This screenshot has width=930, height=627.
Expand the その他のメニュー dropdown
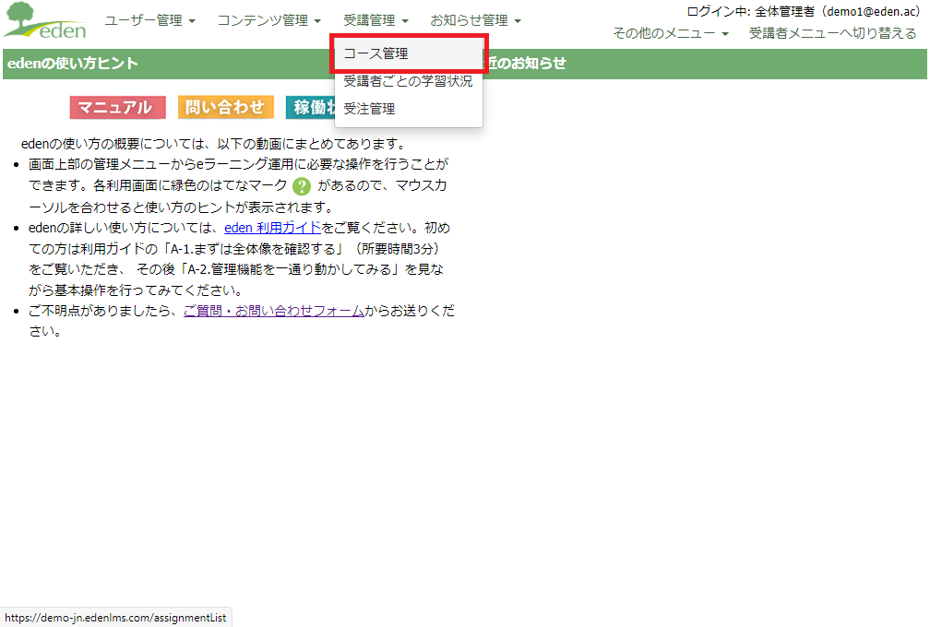point(671,33)
